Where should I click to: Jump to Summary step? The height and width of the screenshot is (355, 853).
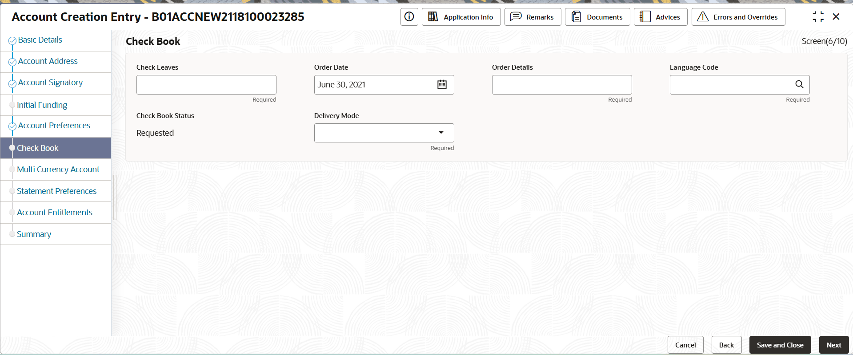[x=56, y=234]
